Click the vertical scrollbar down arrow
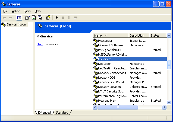The width and height of the screenshot is (173, 122). coord(169,103)
